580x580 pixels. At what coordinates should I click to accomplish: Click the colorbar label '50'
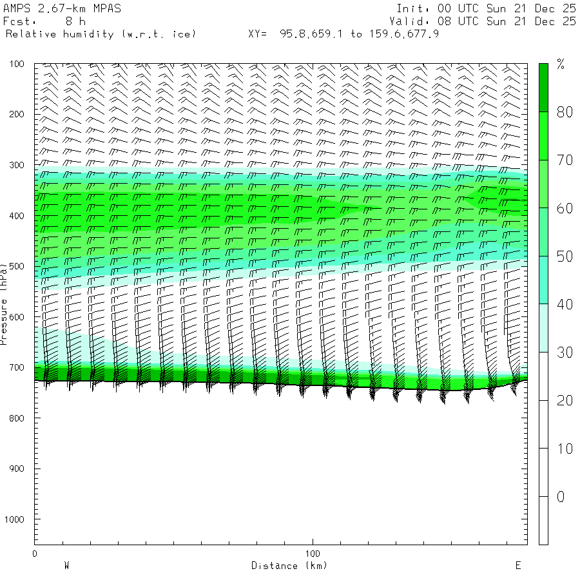tap(565, 256)
